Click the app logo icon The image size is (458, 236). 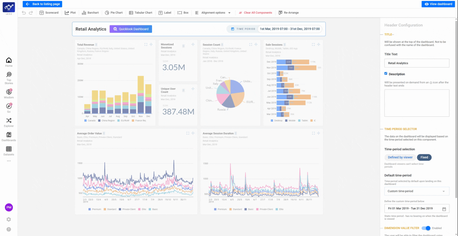(x=9, y=7)
